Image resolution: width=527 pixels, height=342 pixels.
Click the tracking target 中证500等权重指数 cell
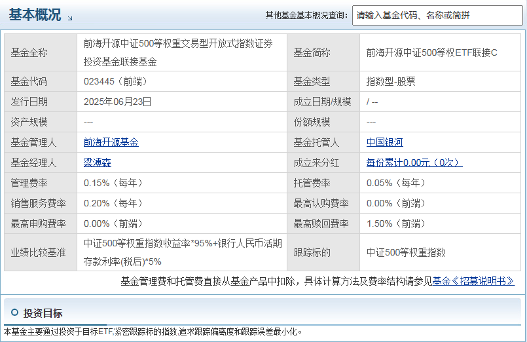(x=440, y=252)
